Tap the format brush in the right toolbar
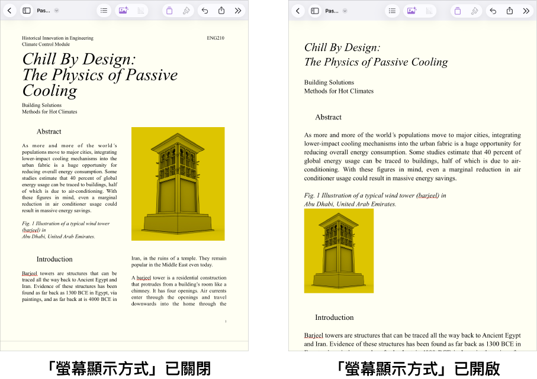The image size is (537, 379). pos(474,10)
